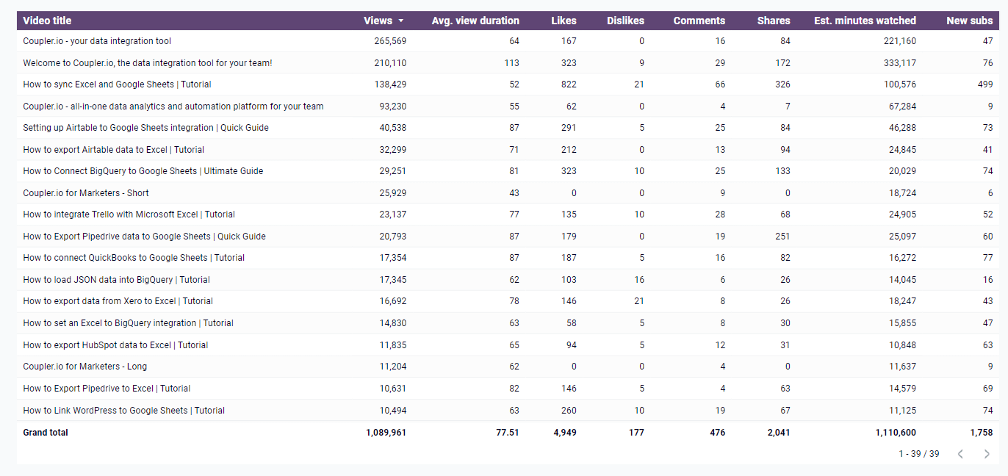Click the Grand total likes 4,949

(x=565, y=433)
